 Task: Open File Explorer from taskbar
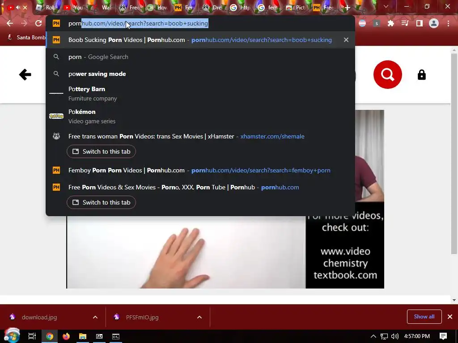click(x=83, y=336)
